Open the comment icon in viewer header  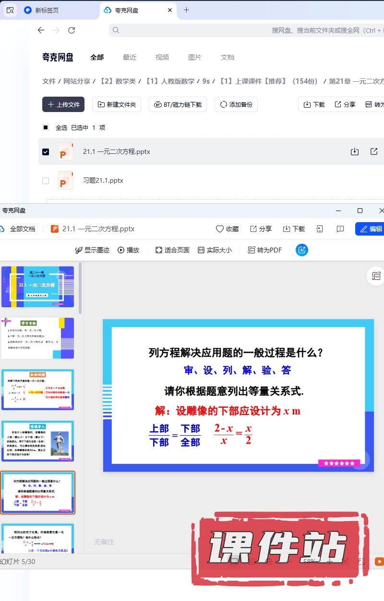click(340, 229)
